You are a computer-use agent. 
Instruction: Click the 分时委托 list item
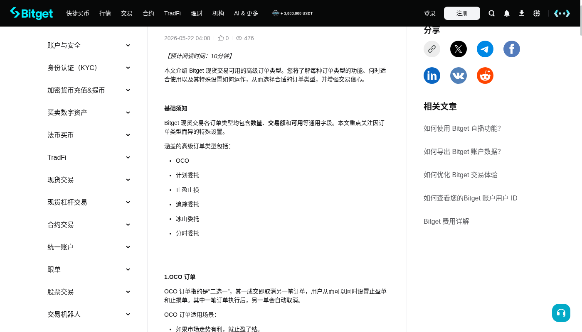[x=187, y=233]
